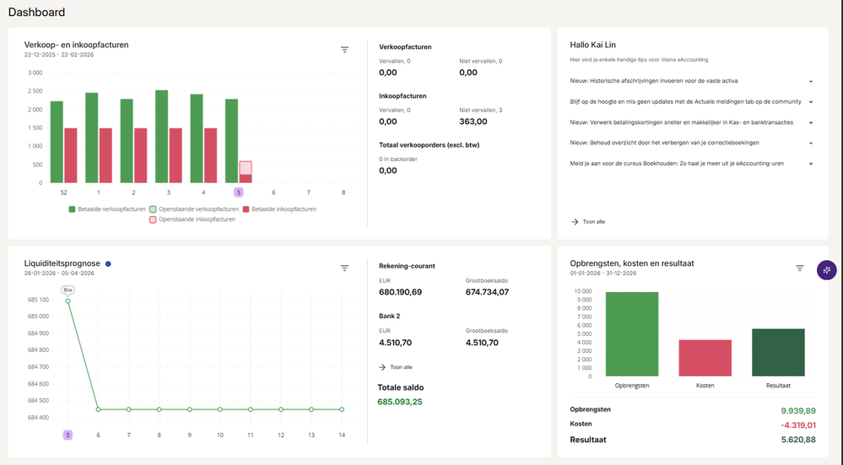The height and width of the screenshot is (465, 843).
Task: Click the purple sparkle assistant button
Action: (827, 270)
